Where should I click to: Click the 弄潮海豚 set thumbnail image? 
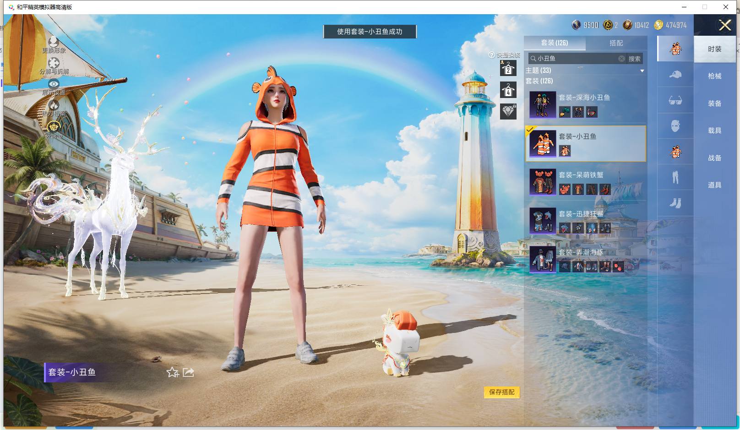pyautogui.click(x=543, y=260)
